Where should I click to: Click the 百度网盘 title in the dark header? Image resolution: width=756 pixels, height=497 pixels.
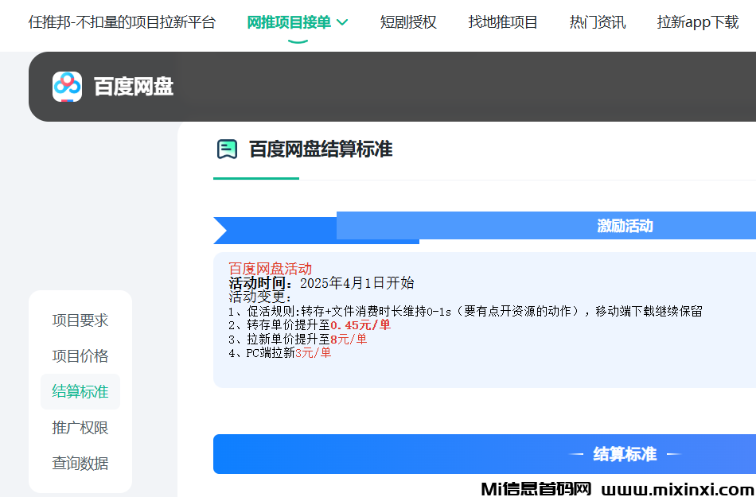(134, 87)
